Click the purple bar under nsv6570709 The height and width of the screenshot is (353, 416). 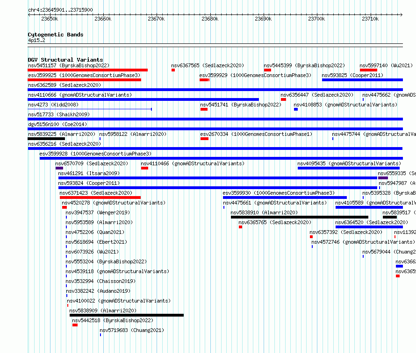point(59,168)
